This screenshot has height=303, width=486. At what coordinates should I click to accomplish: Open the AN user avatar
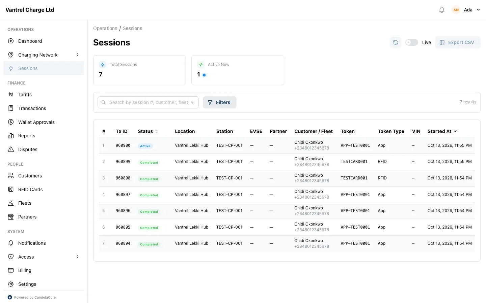456,10
